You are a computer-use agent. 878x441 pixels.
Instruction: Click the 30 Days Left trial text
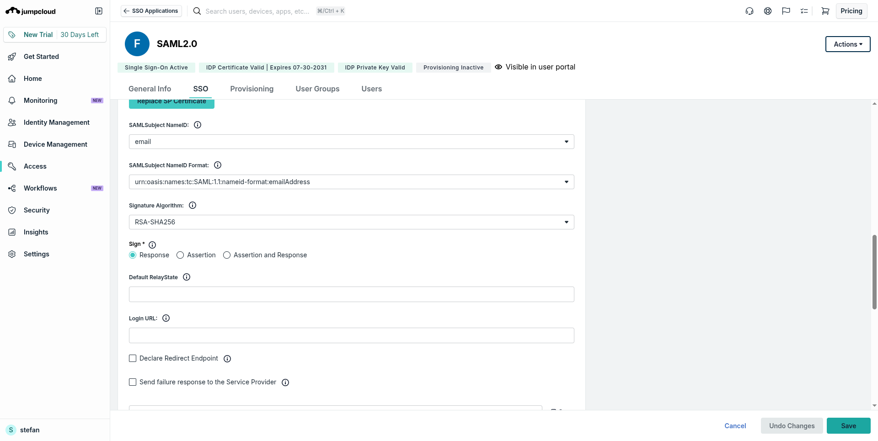80,35
